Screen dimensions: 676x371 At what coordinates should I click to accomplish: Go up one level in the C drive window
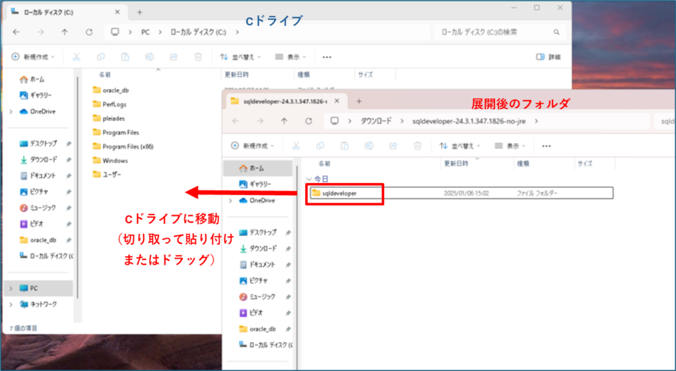(64, 32)
